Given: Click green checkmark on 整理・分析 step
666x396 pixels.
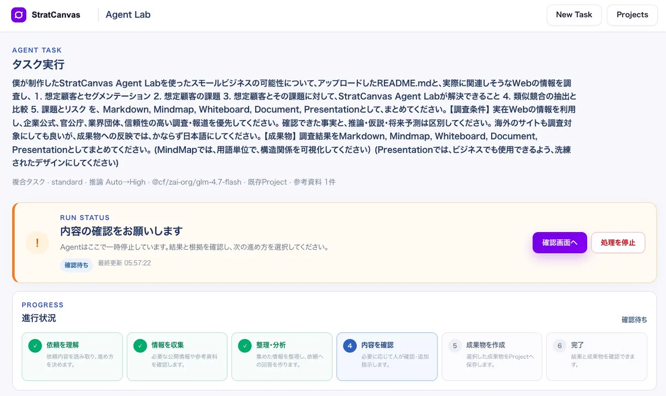Looking at the screenshot, I should [x=245, y=346].
